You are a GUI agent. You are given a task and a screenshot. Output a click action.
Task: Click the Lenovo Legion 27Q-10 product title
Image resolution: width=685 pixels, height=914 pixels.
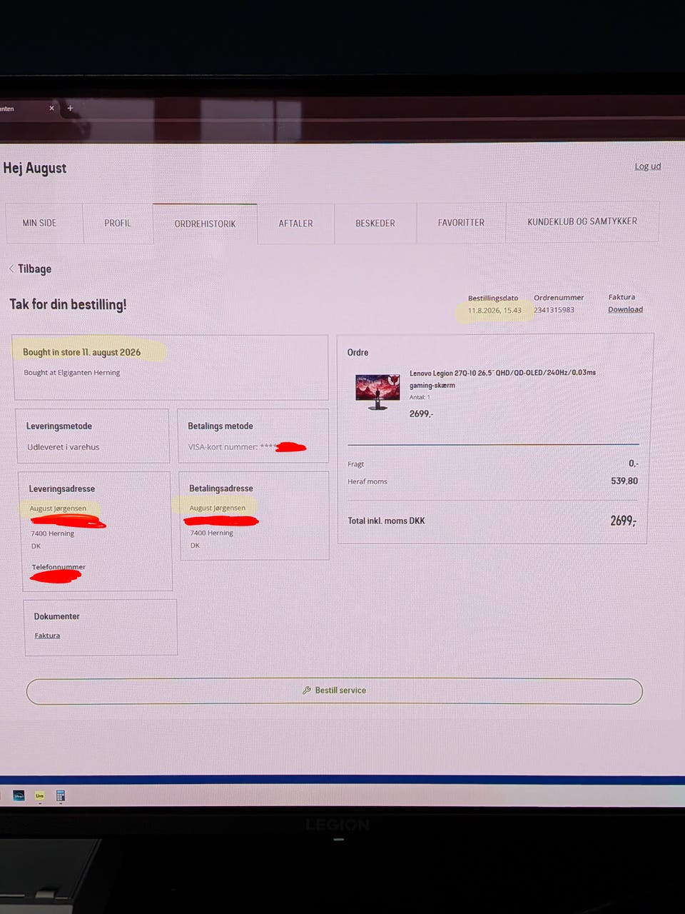tap(502, 378)
